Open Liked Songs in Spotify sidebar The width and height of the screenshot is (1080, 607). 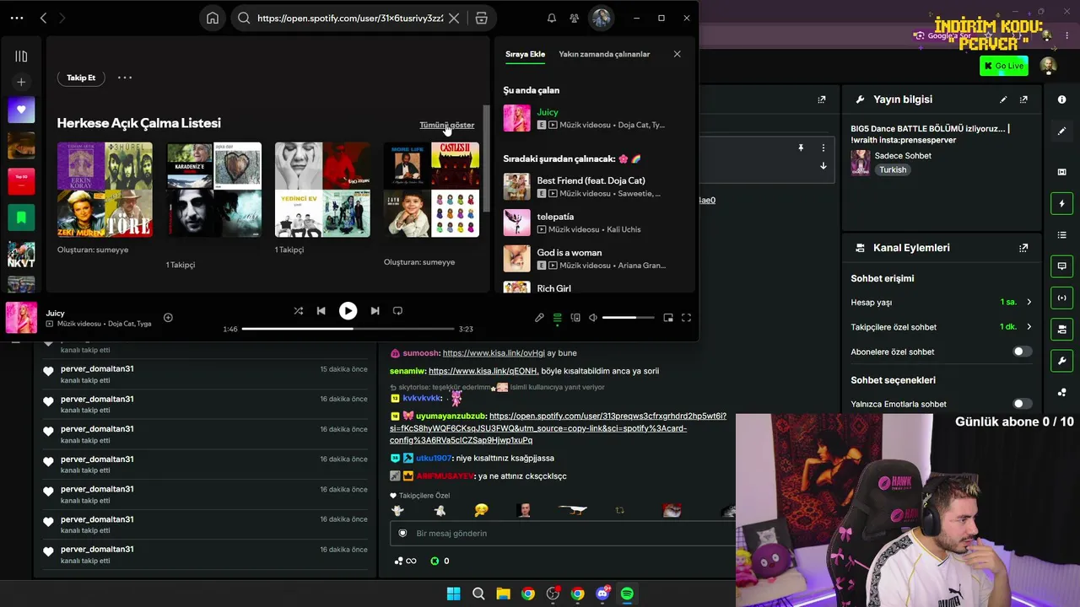[21, 110]
